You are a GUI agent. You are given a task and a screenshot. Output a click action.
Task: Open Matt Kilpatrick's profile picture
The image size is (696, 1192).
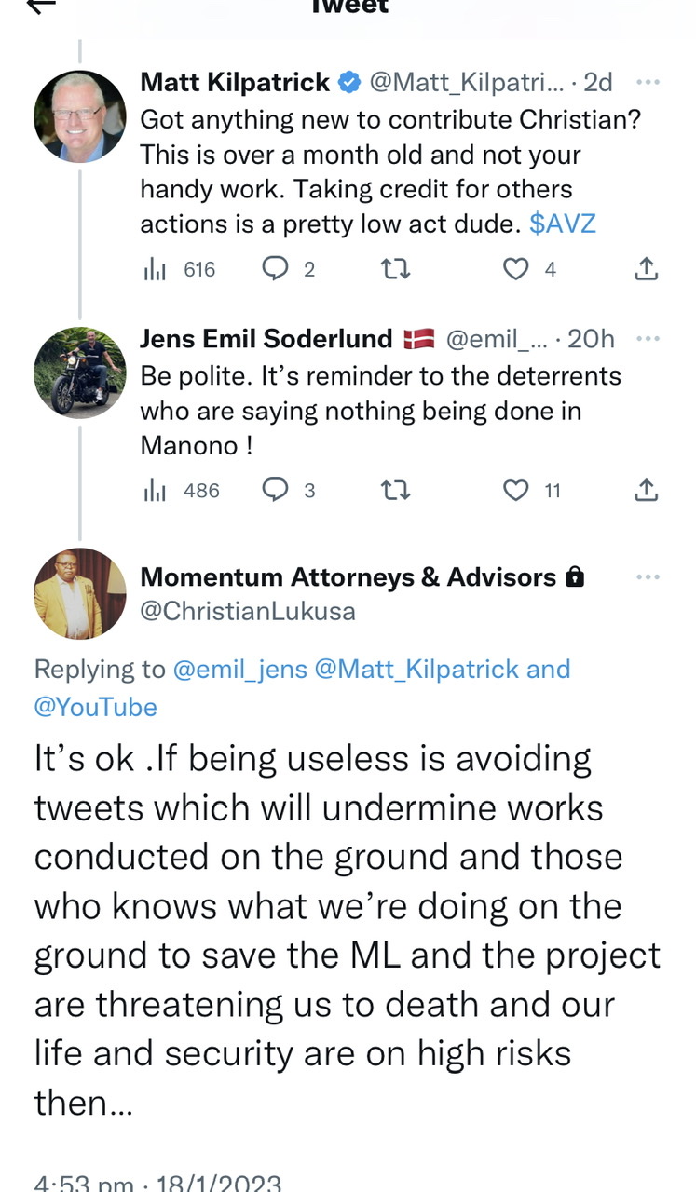tap(79, 116)
